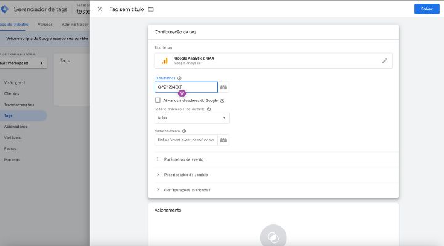This screenshot has height=246, width=444.
Task: Click the 'Gerenciador de tags' title
Action: 40,9
